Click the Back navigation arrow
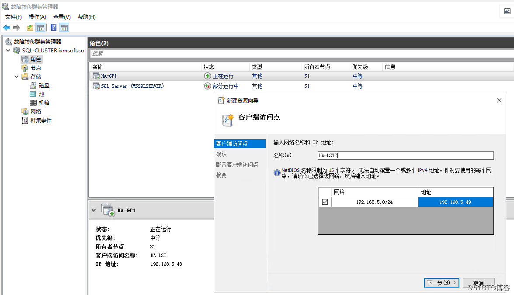This screenshot has width=514, height=295. tap(6, 27)
